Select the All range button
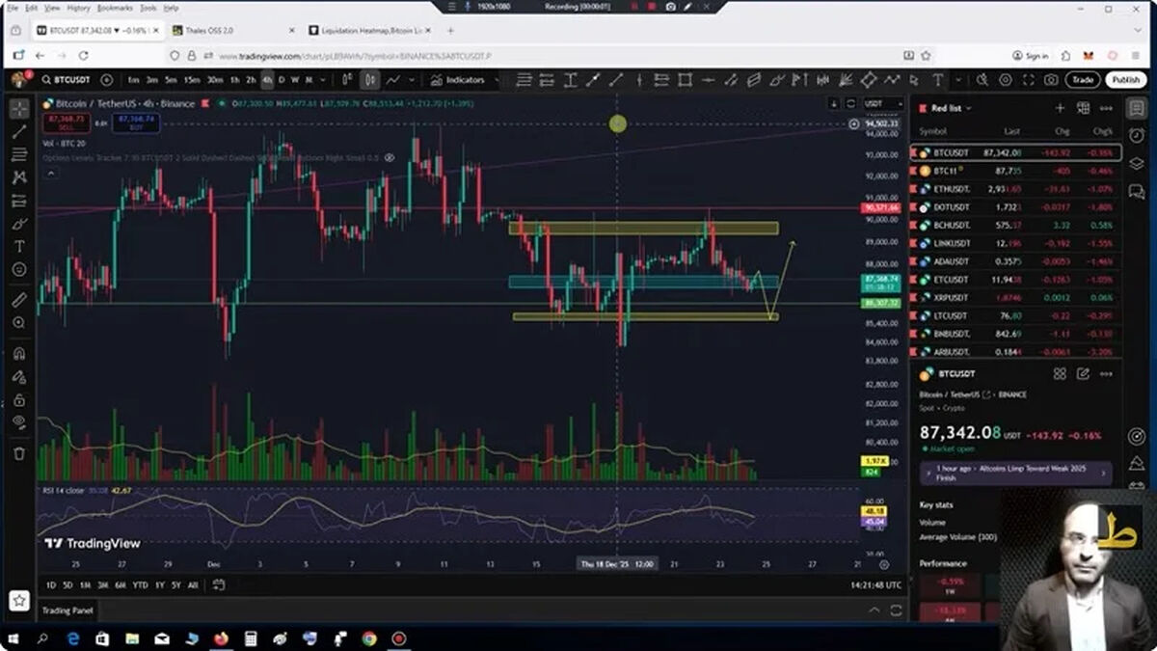 point(193,584)
